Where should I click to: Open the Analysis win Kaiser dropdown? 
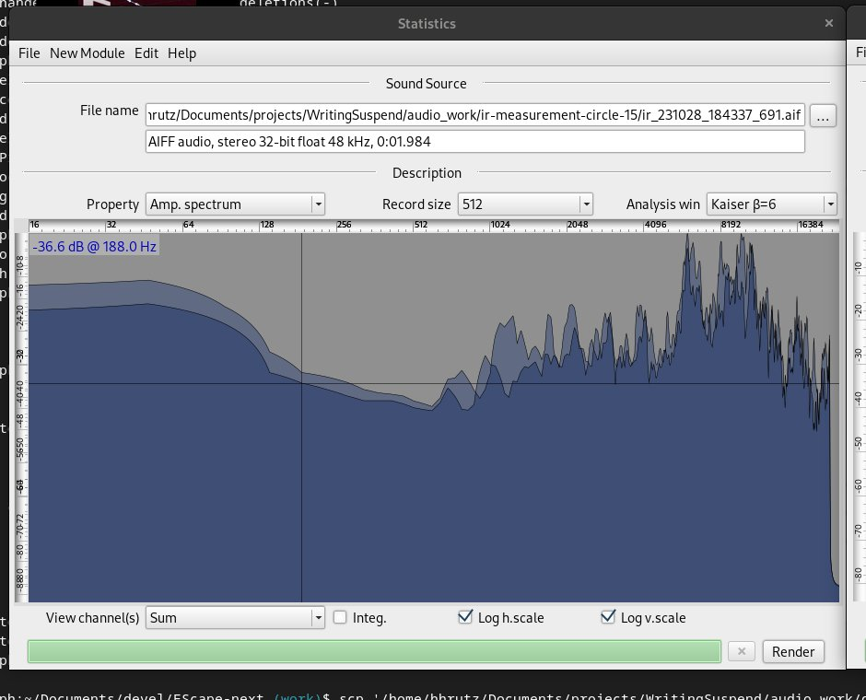770,204
